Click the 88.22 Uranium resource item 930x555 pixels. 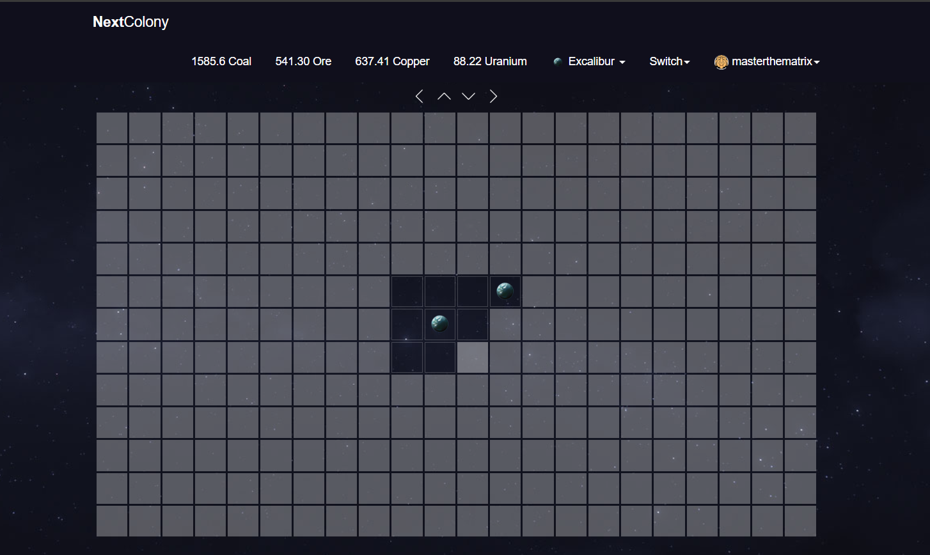[490, 62]
